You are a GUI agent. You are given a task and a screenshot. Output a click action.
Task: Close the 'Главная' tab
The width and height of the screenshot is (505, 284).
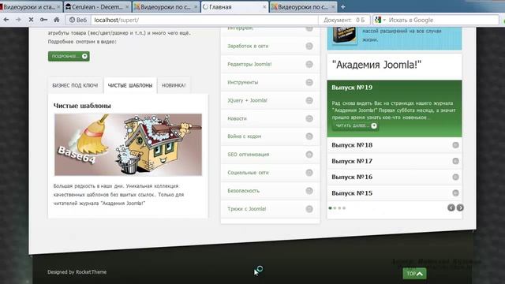point(264,7)
